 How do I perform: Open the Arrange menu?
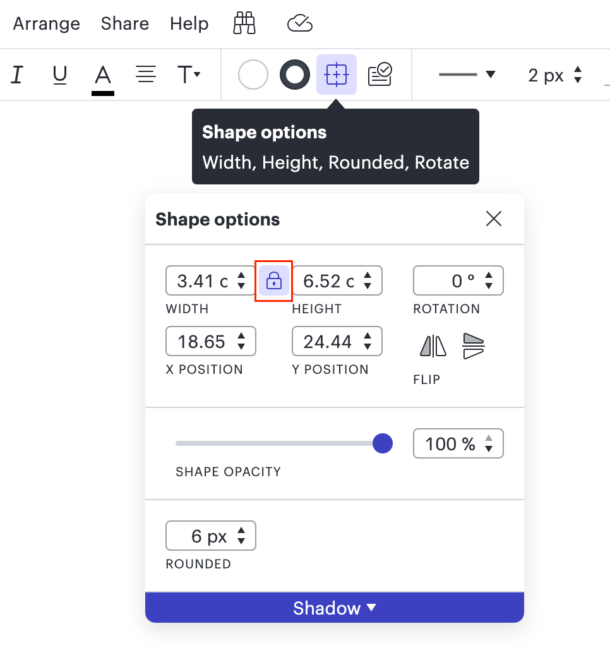47,23
